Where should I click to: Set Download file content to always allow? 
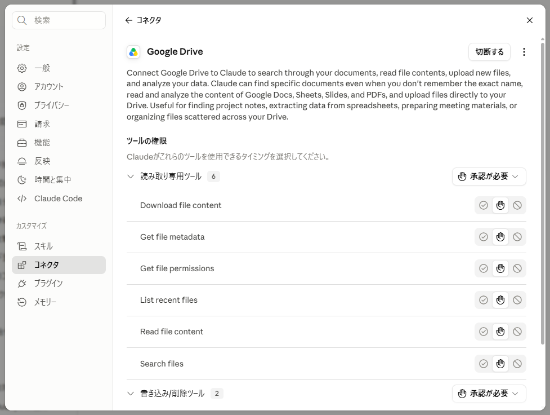pos(484,205)
